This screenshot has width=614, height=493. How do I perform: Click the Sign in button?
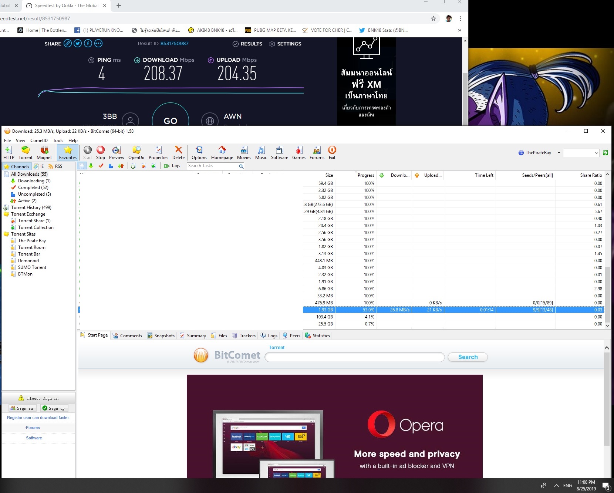pyautogui.click(x=22, y=408)
